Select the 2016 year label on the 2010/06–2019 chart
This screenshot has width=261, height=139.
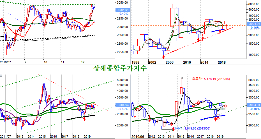click(191, 137)
